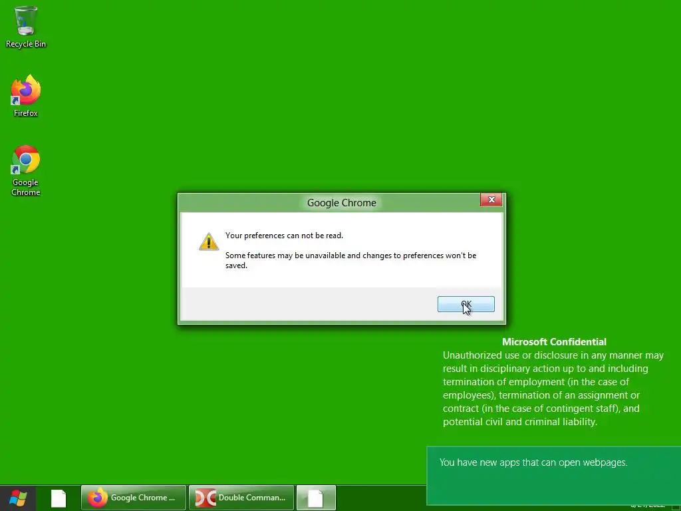Screen dimensions: 681x511
Task: Click 'Your preferences can not be read.' text
Action: pyautogui.click(x=284, y=236)
